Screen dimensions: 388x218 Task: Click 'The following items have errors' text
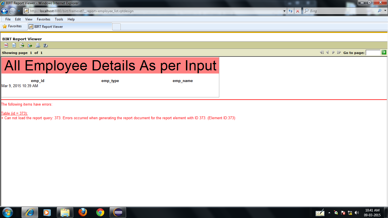(27, 104)
